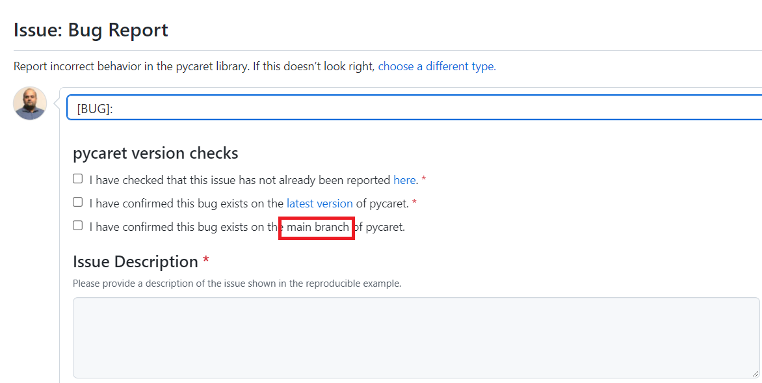Image resolution: width=762 pixels, height=383 pixels.
Task: Check the box confirming issue not already reported
Action: 77,178
